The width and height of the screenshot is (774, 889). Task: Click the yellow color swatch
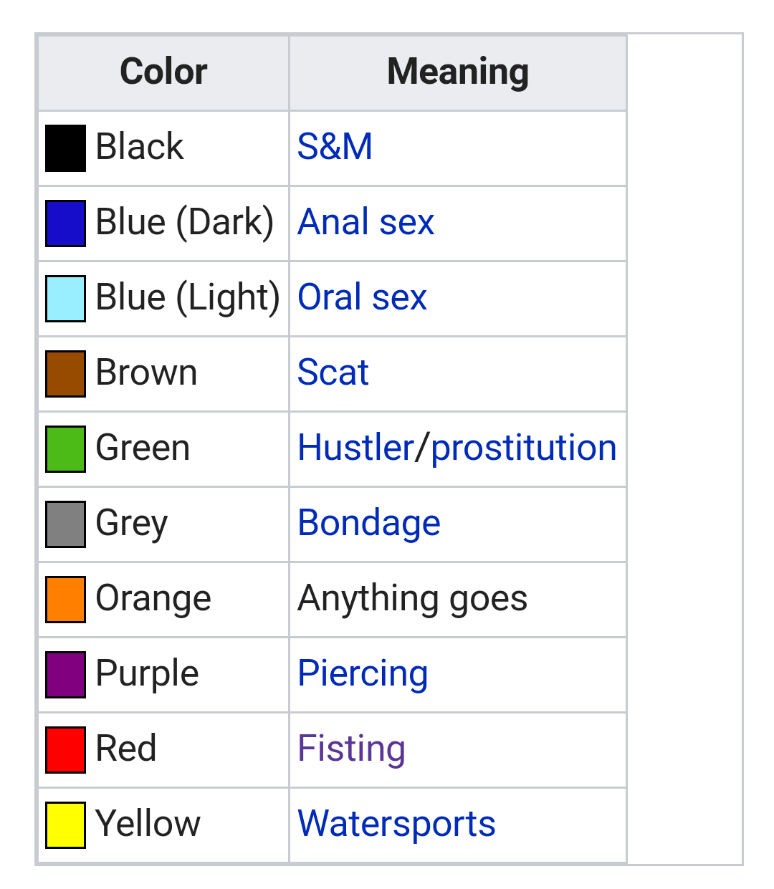(65, 825)
